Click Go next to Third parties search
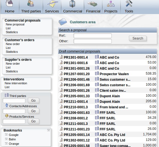Image resolution: width=159 pixels, height=147 pixels. pos(33,101)
